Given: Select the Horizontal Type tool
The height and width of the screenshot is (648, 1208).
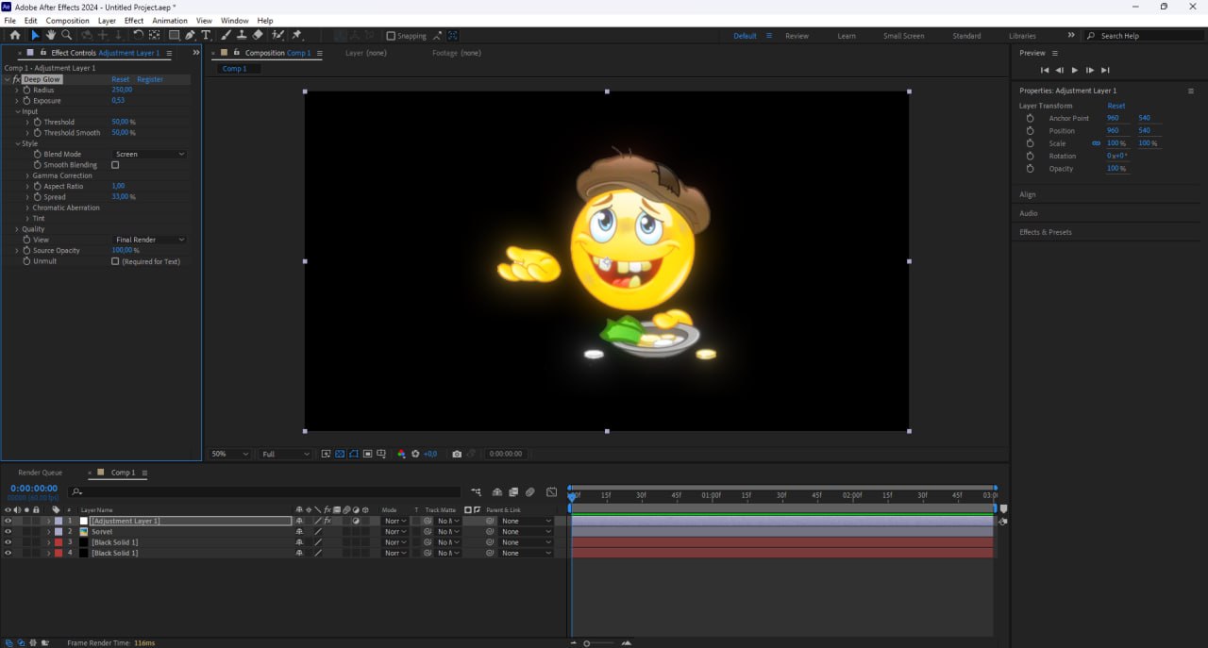Looking at the screenshot, I should click(x=206, y=36).
